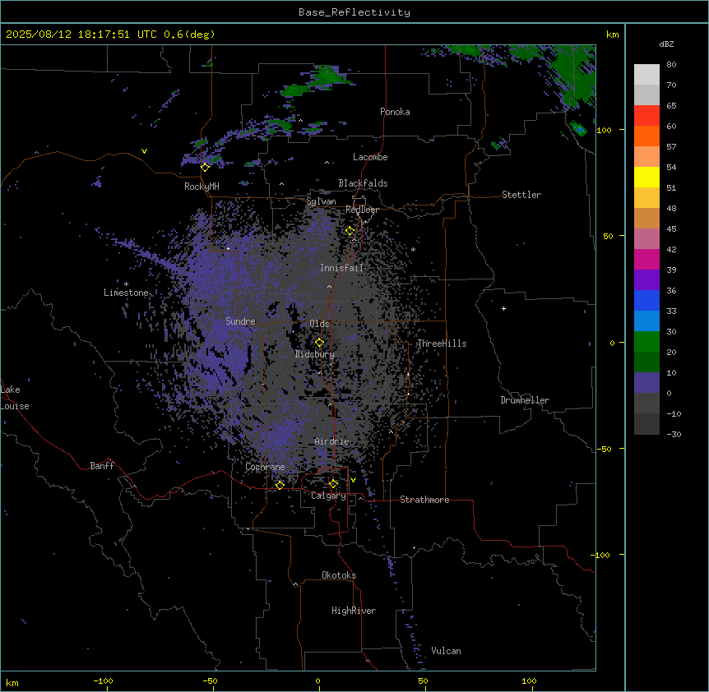Pick the blue 33-36 dBZ legend band

coord(646,300)
